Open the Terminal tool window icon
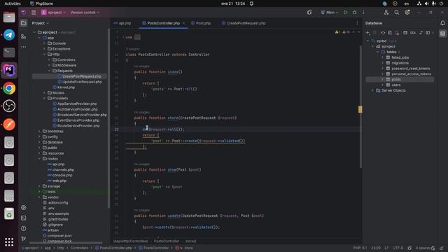Screen dimensions: 448x252 point(23,218)
